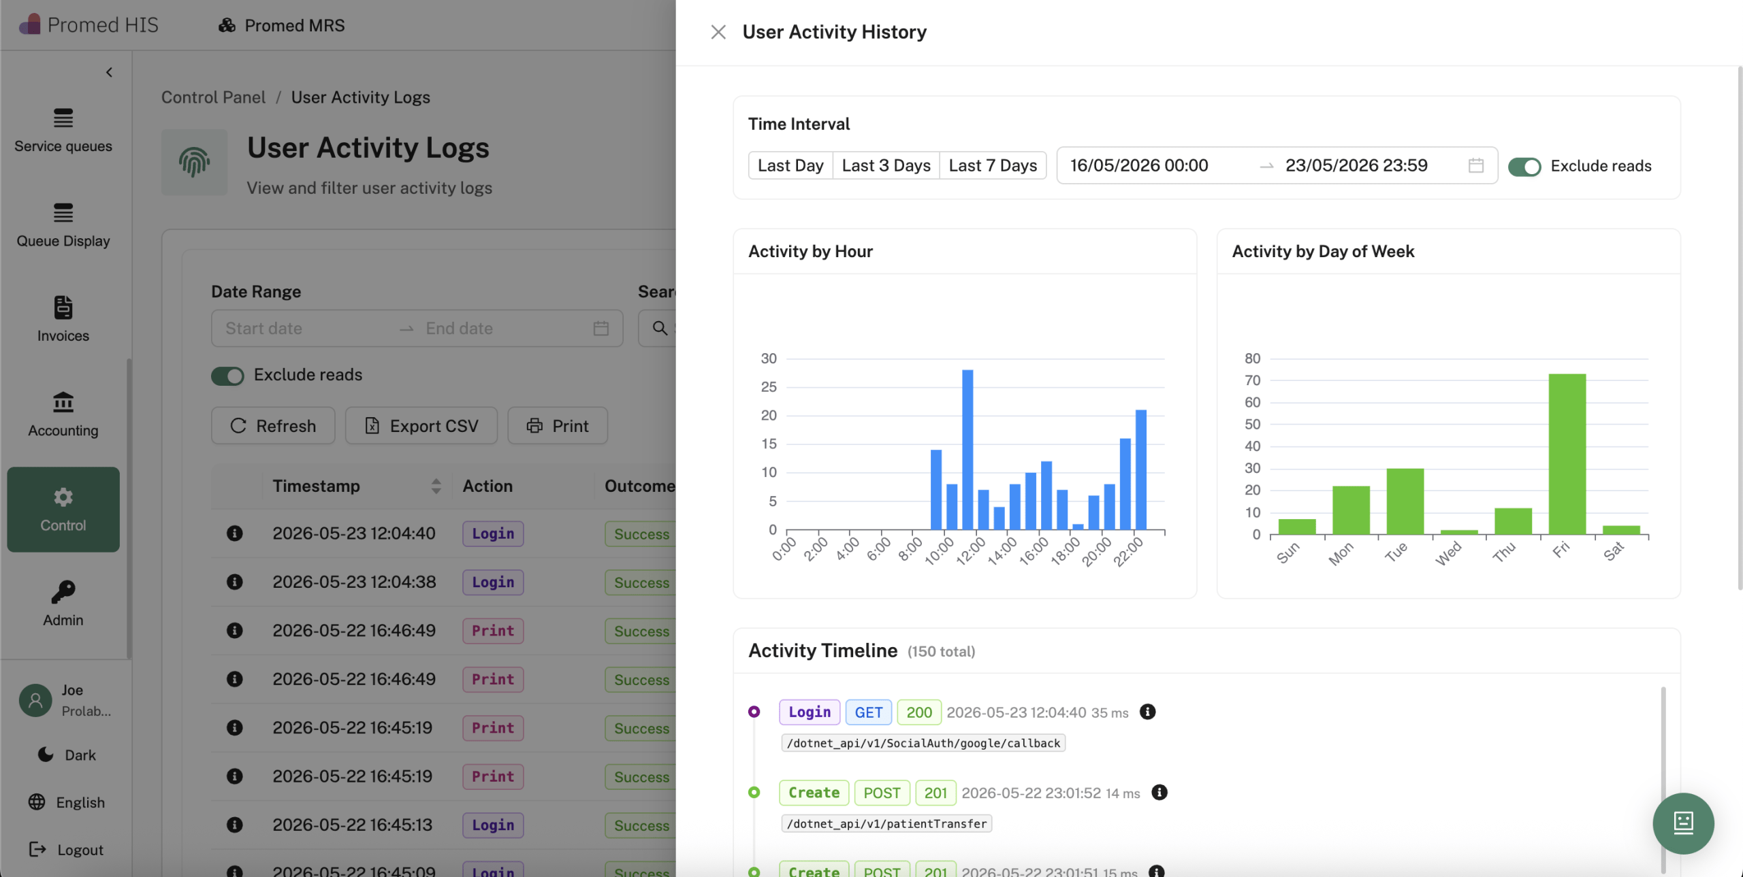Click Success outcome on the 12:04:40 row
Viewport: 1743px width, 877px height.
pyautogui.click(x=641, y=534)
